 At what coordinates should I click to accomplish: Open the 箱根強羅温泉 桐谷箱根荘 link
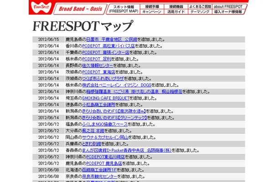click(134, 92)
